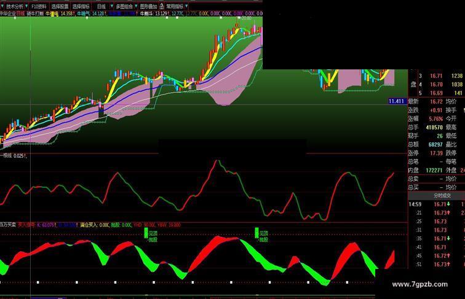This screenshot has height=299, width=465.
Task: Click the 总买 row label
Action: click(413, 188)
